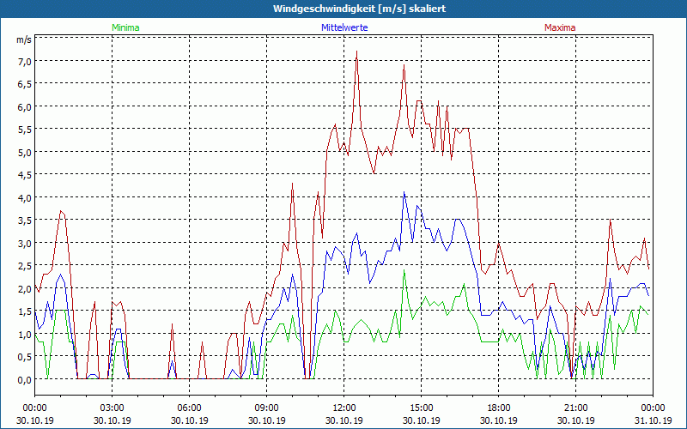Click the 15:00 time axis label
Viewport: 687px width, 429px height.
click(x=422, y=408)
